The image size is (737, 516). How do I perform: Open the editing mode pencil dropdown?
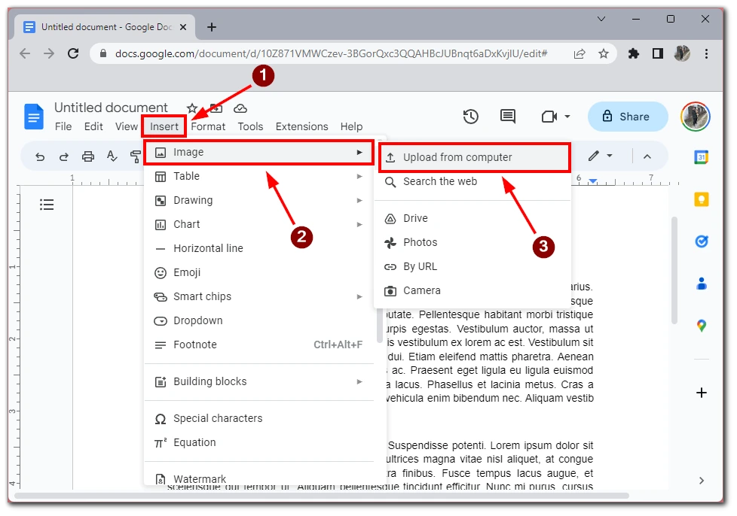click(601, 156)
